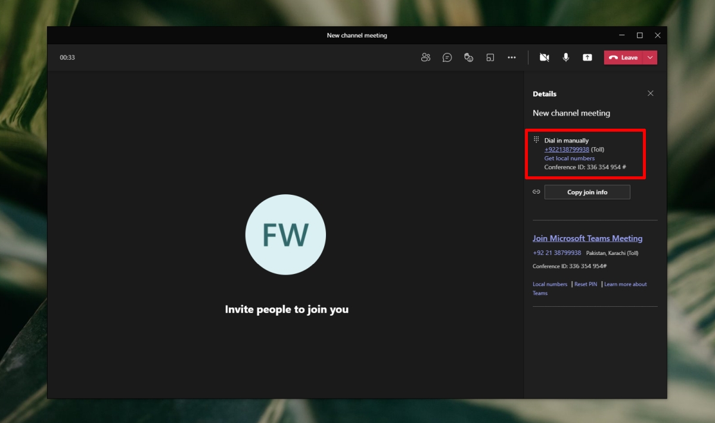The height and width of the screenshot is (423, 715).
Task: Click the Pakistan, Karachi (Toll) text
Action: pyautogui.click(x=612, y=253)
